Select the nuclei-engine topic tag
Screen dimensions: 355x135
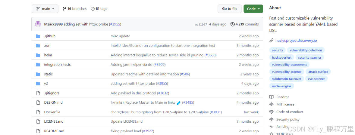pos(282,86)
